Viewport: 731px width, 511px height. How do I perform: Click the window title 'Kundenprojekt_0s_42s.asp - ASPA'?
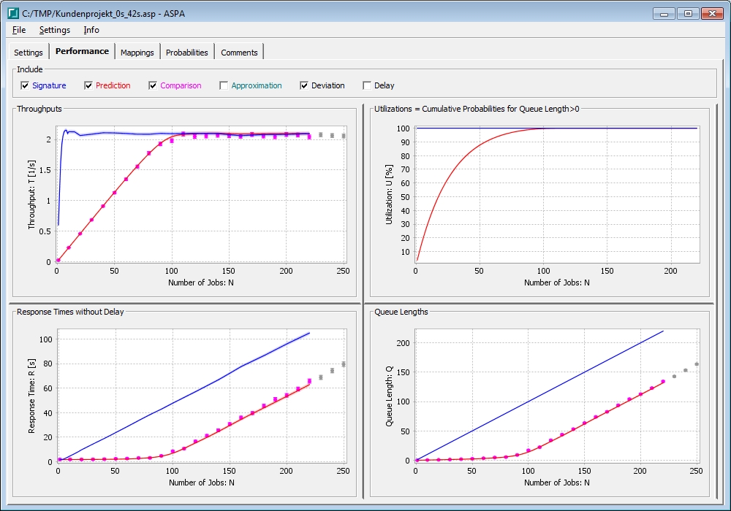(x=121, y=13)
